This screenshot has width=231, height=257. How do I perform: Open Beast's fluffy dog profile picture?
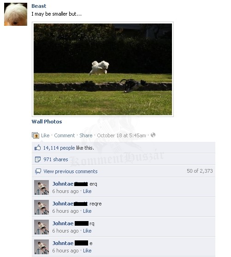16,14
